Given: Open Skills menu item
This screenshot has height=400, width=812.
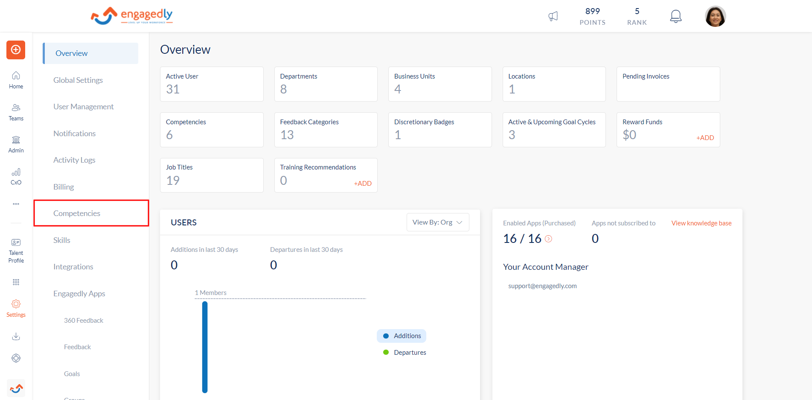Looking at the screenshot, I should tap(62, 240).
